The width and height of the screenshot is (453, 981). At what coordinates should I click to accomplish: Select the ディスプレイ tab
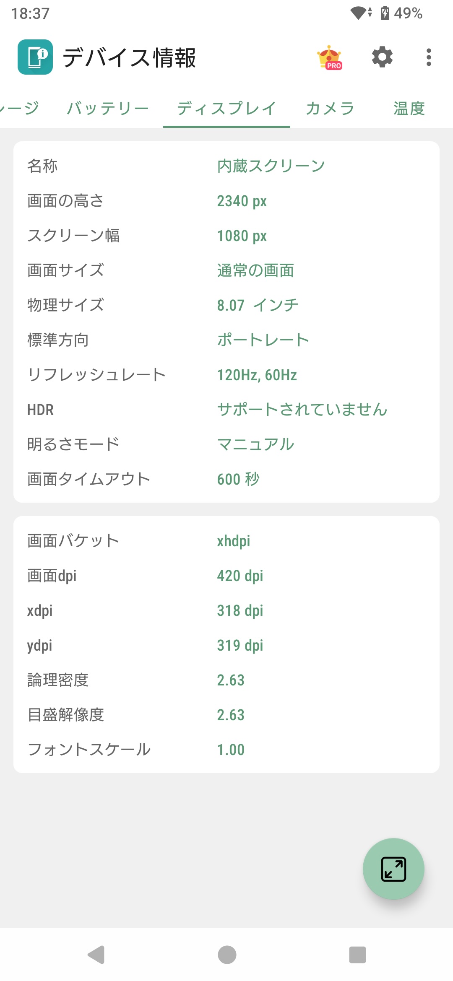coord(226,109)
